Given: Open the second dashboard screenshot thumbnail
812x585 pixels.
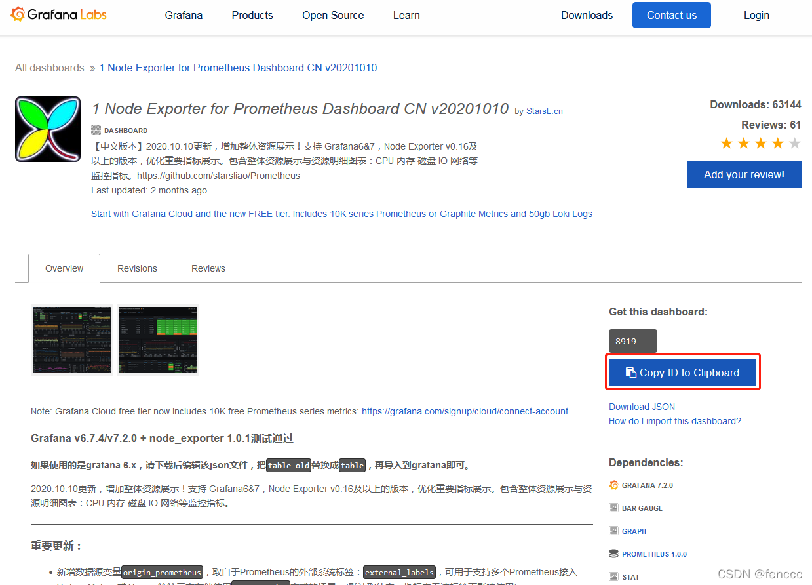Looking at the screenshot, I should [x=158, y=340].
